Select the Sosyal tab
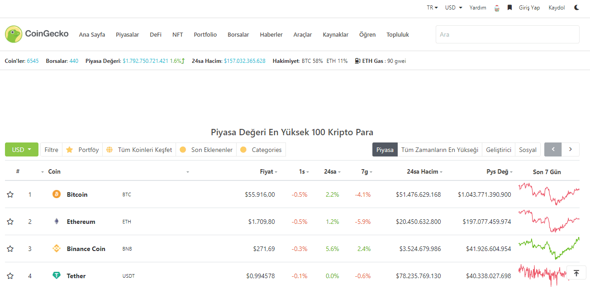Image resolution: width=590 pixels, height=289 pixels. click(528, 150)
